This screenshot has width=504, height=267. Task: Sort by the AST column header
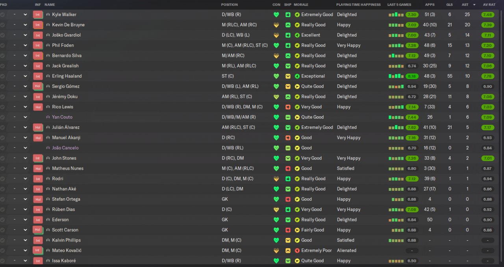pos(465,5)
